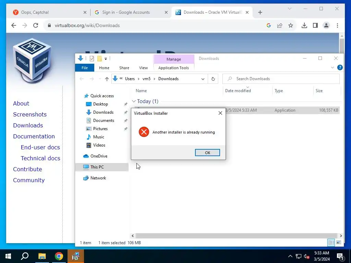Switch to the Share ribbon tab
Image resolution: width=351 pixels, height=263 pixels.
[x=124, y=68]
